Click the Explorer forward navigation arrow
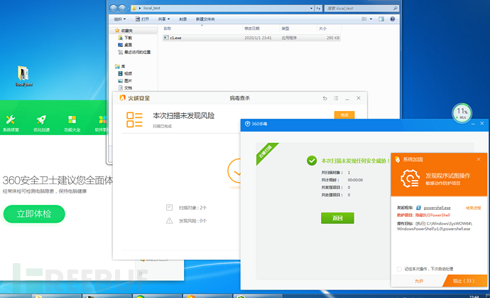This screenshot has width=490, height=298. (x=122, y=8)
